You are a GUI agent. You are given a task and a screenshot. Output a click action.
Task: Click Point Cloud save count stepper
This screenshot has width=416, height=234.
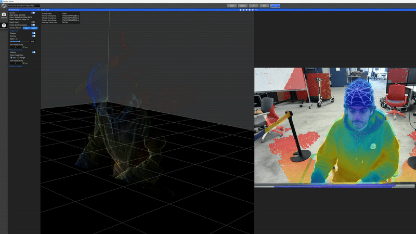click(x=21, y=63)
